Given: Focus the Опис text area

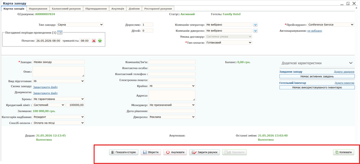Looking at the screenshot, I should [x=58, y=71].
